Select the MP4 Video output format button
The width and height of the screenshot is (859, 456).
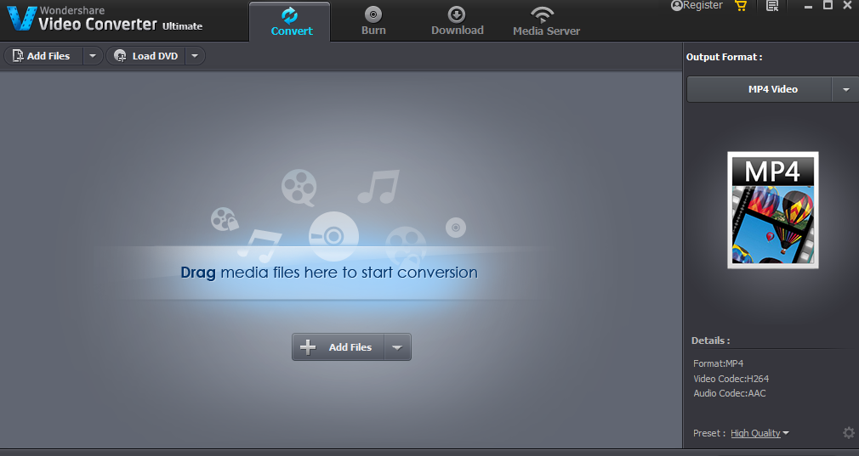pos(759,89)
